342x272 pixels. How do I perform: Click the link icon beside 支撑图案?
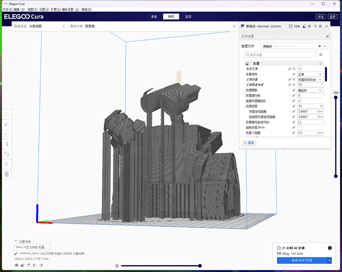point(294,90)
